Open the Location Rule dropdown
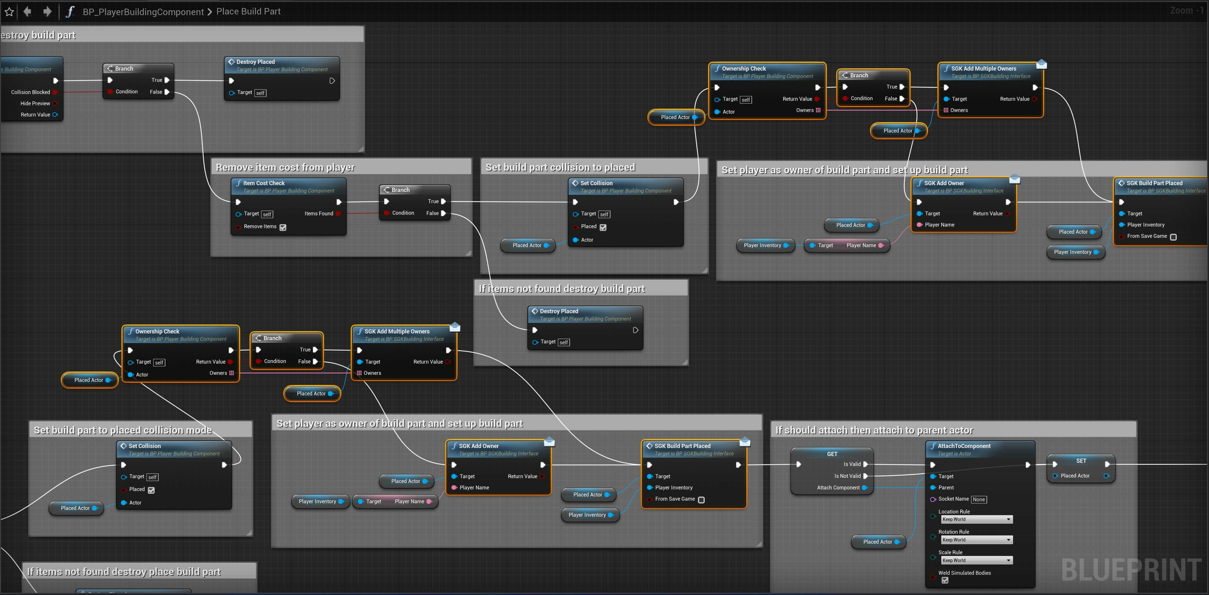The width and height of the screenshot is (1209, 595). pos(977,520)
